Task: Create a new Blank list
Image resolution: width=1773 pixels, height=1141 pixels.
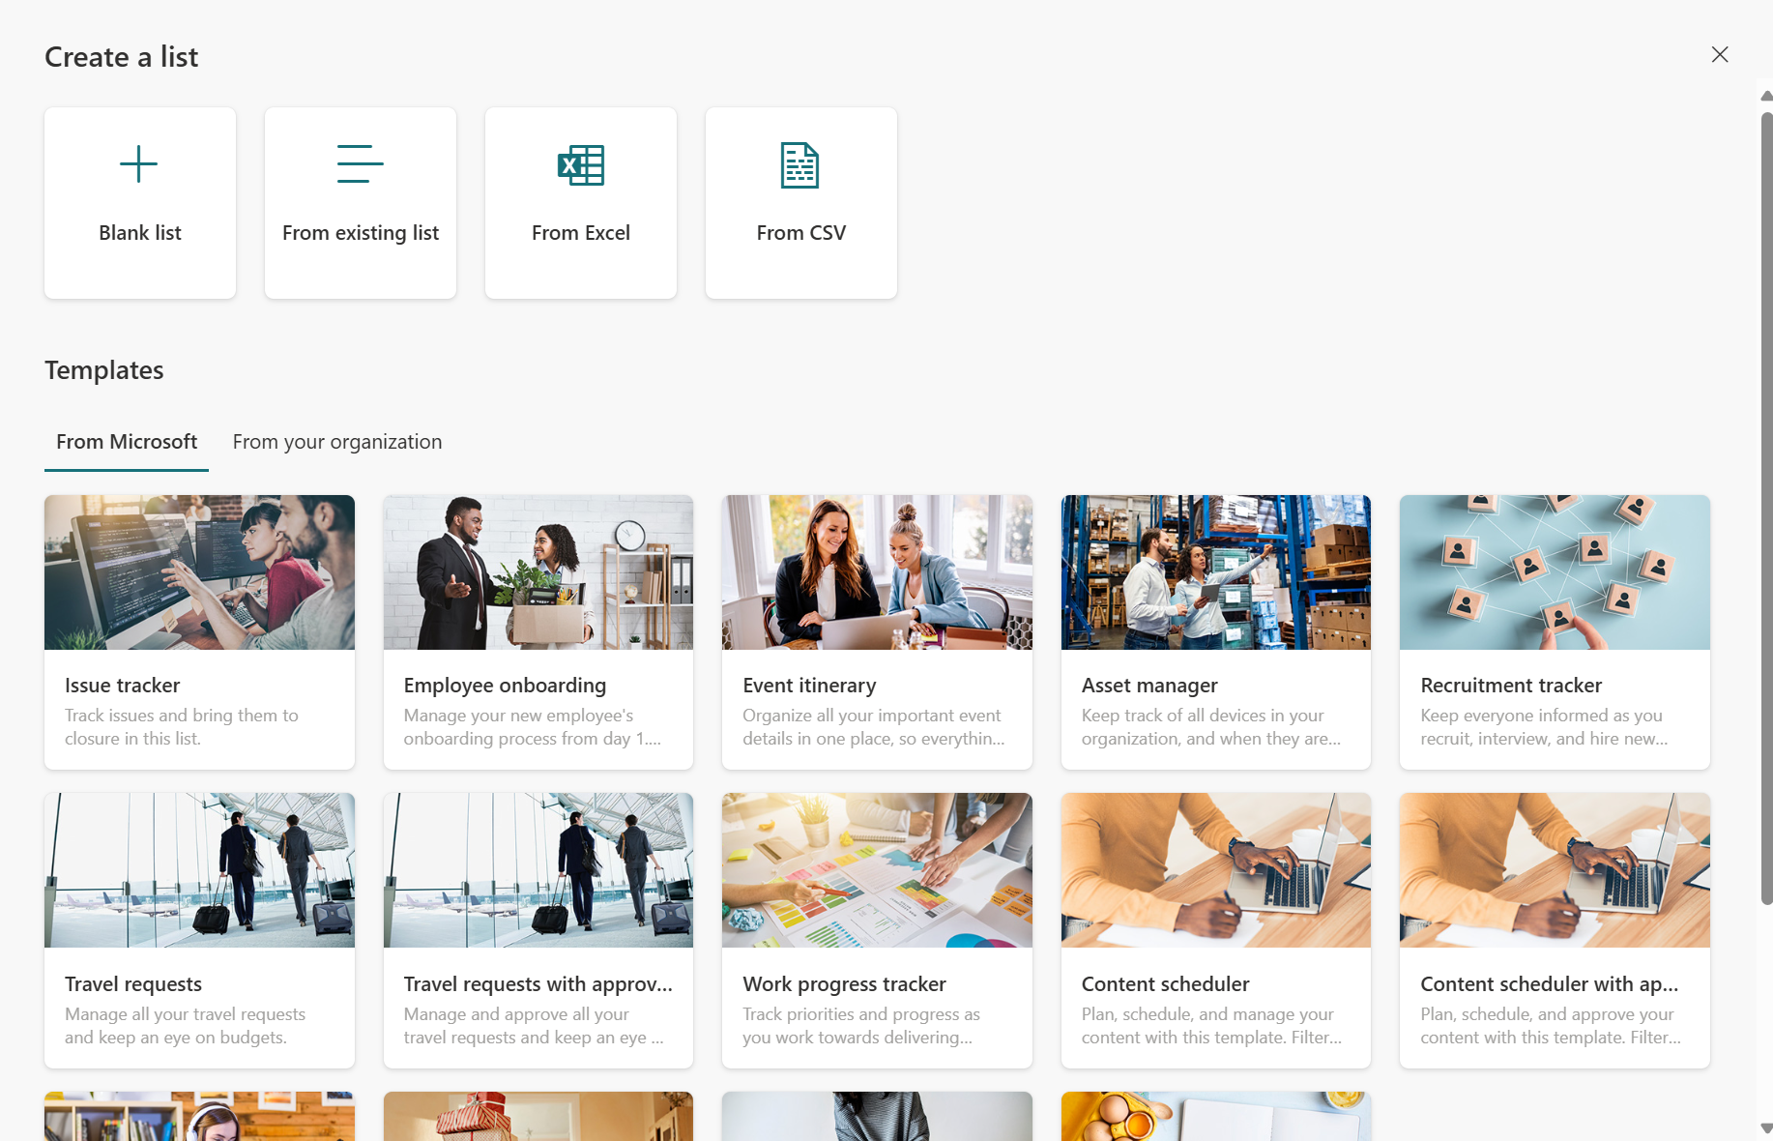Action: click(x=139, y=203)
